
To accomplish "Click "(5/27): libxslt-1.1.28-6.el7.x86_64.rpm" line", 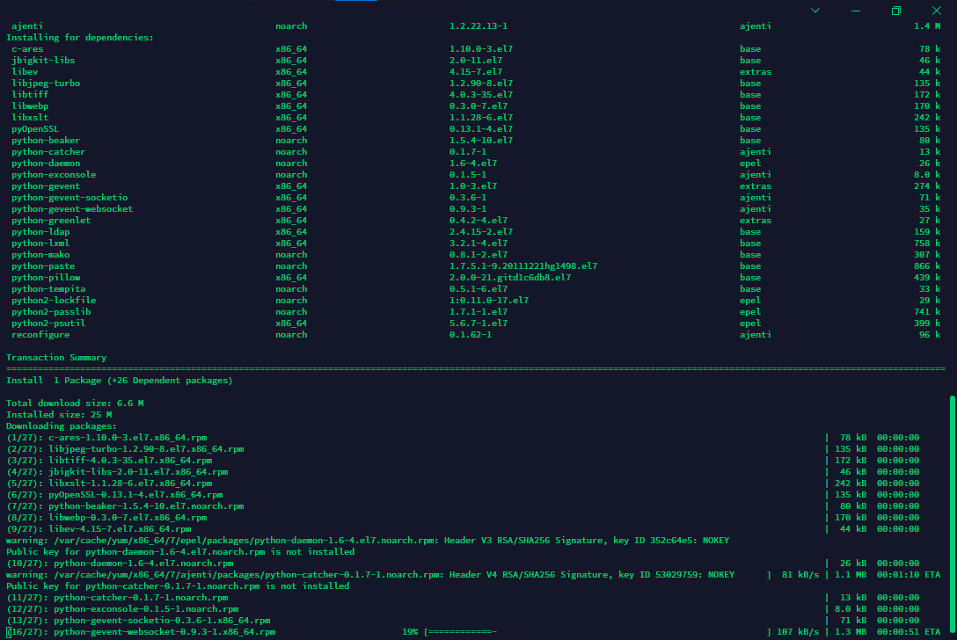I will pos(109,484).
